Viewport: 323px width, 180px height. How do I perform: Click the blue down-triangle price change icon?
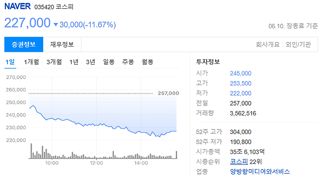pos(55,24)
